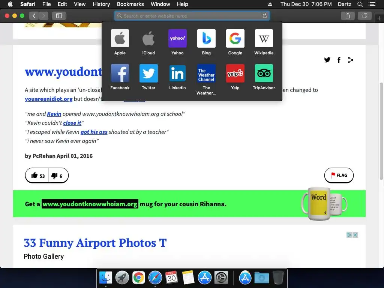Open the History menu

(101, 4)
